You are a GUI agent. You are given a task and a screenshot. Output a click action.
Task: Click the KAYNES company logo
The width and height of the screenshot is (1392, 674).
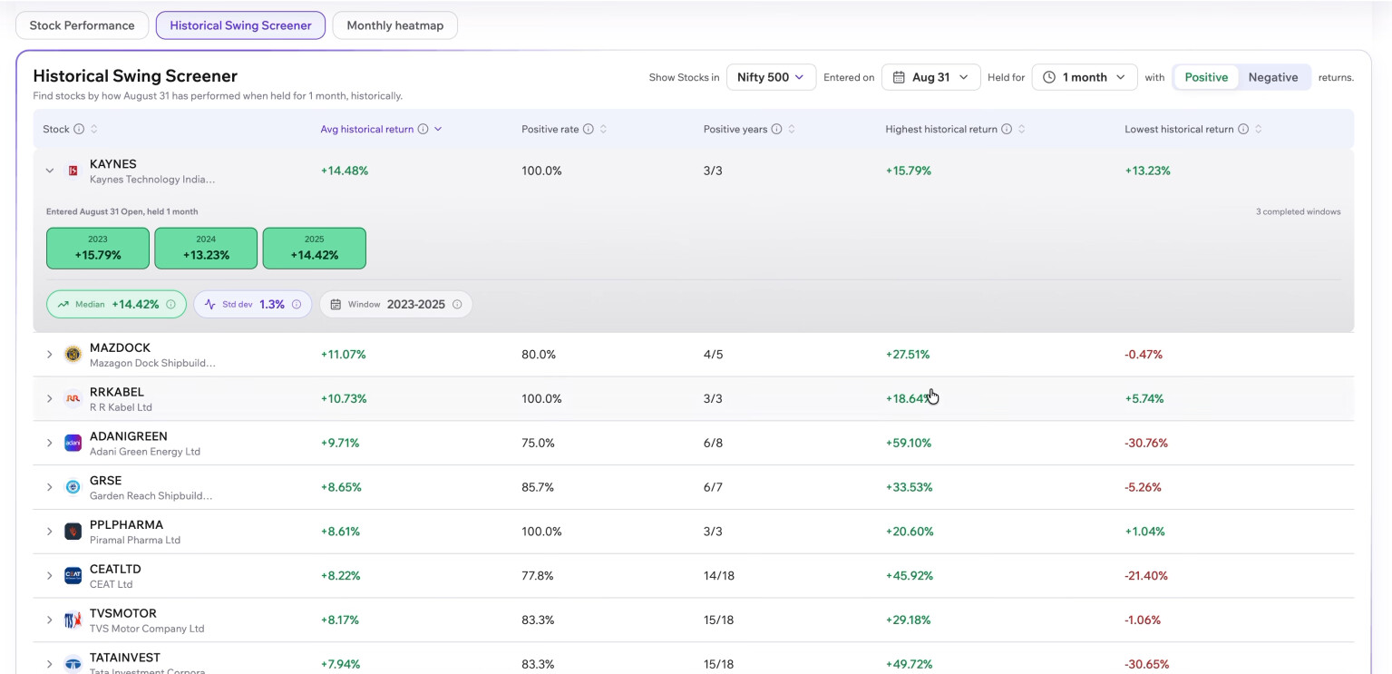tap(73, 171)
